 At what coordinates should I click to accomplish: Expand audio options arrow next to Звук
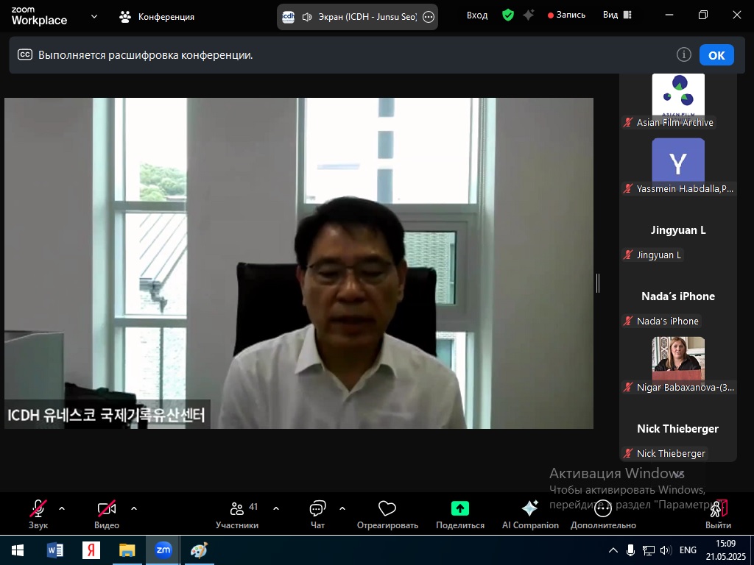62,508
